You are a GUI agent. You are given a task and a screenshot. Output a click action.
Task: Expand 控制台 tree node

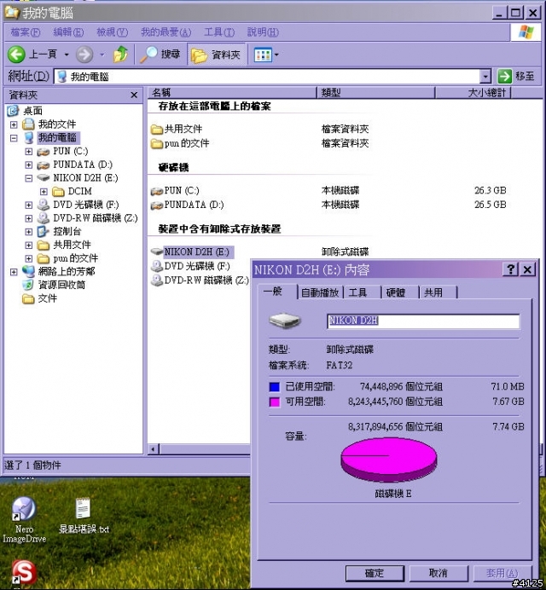[x=29, y=232]
